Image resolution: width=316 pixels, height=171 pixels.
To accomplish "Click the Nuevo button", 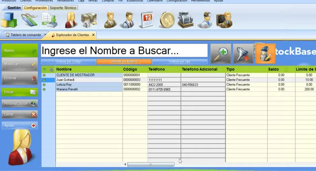I will pos(20,50).
